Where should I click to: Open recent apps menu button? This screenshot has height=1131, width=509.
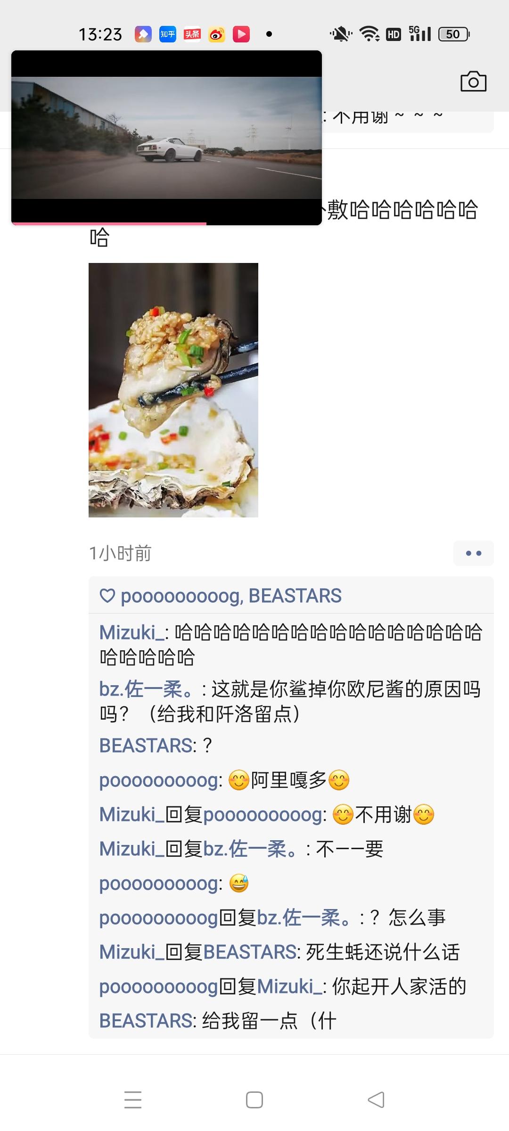(x=133, y=1100)
